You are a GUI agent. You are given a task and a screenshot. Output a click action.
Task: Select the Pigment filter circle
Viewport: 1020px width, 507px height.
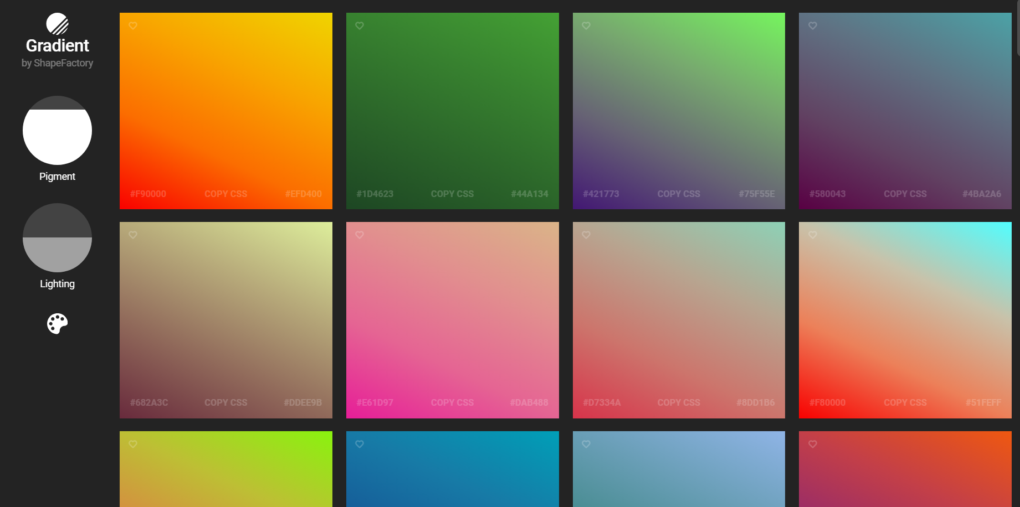click(x=57, y=130)
